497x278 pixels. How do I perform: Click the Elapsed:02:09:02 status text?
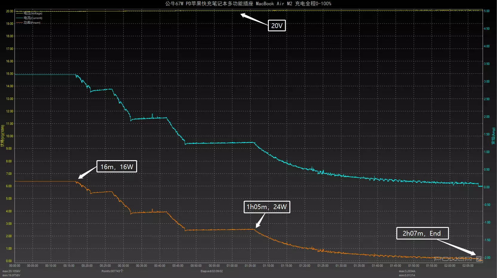pyautogui.click(x=212, y=271)
